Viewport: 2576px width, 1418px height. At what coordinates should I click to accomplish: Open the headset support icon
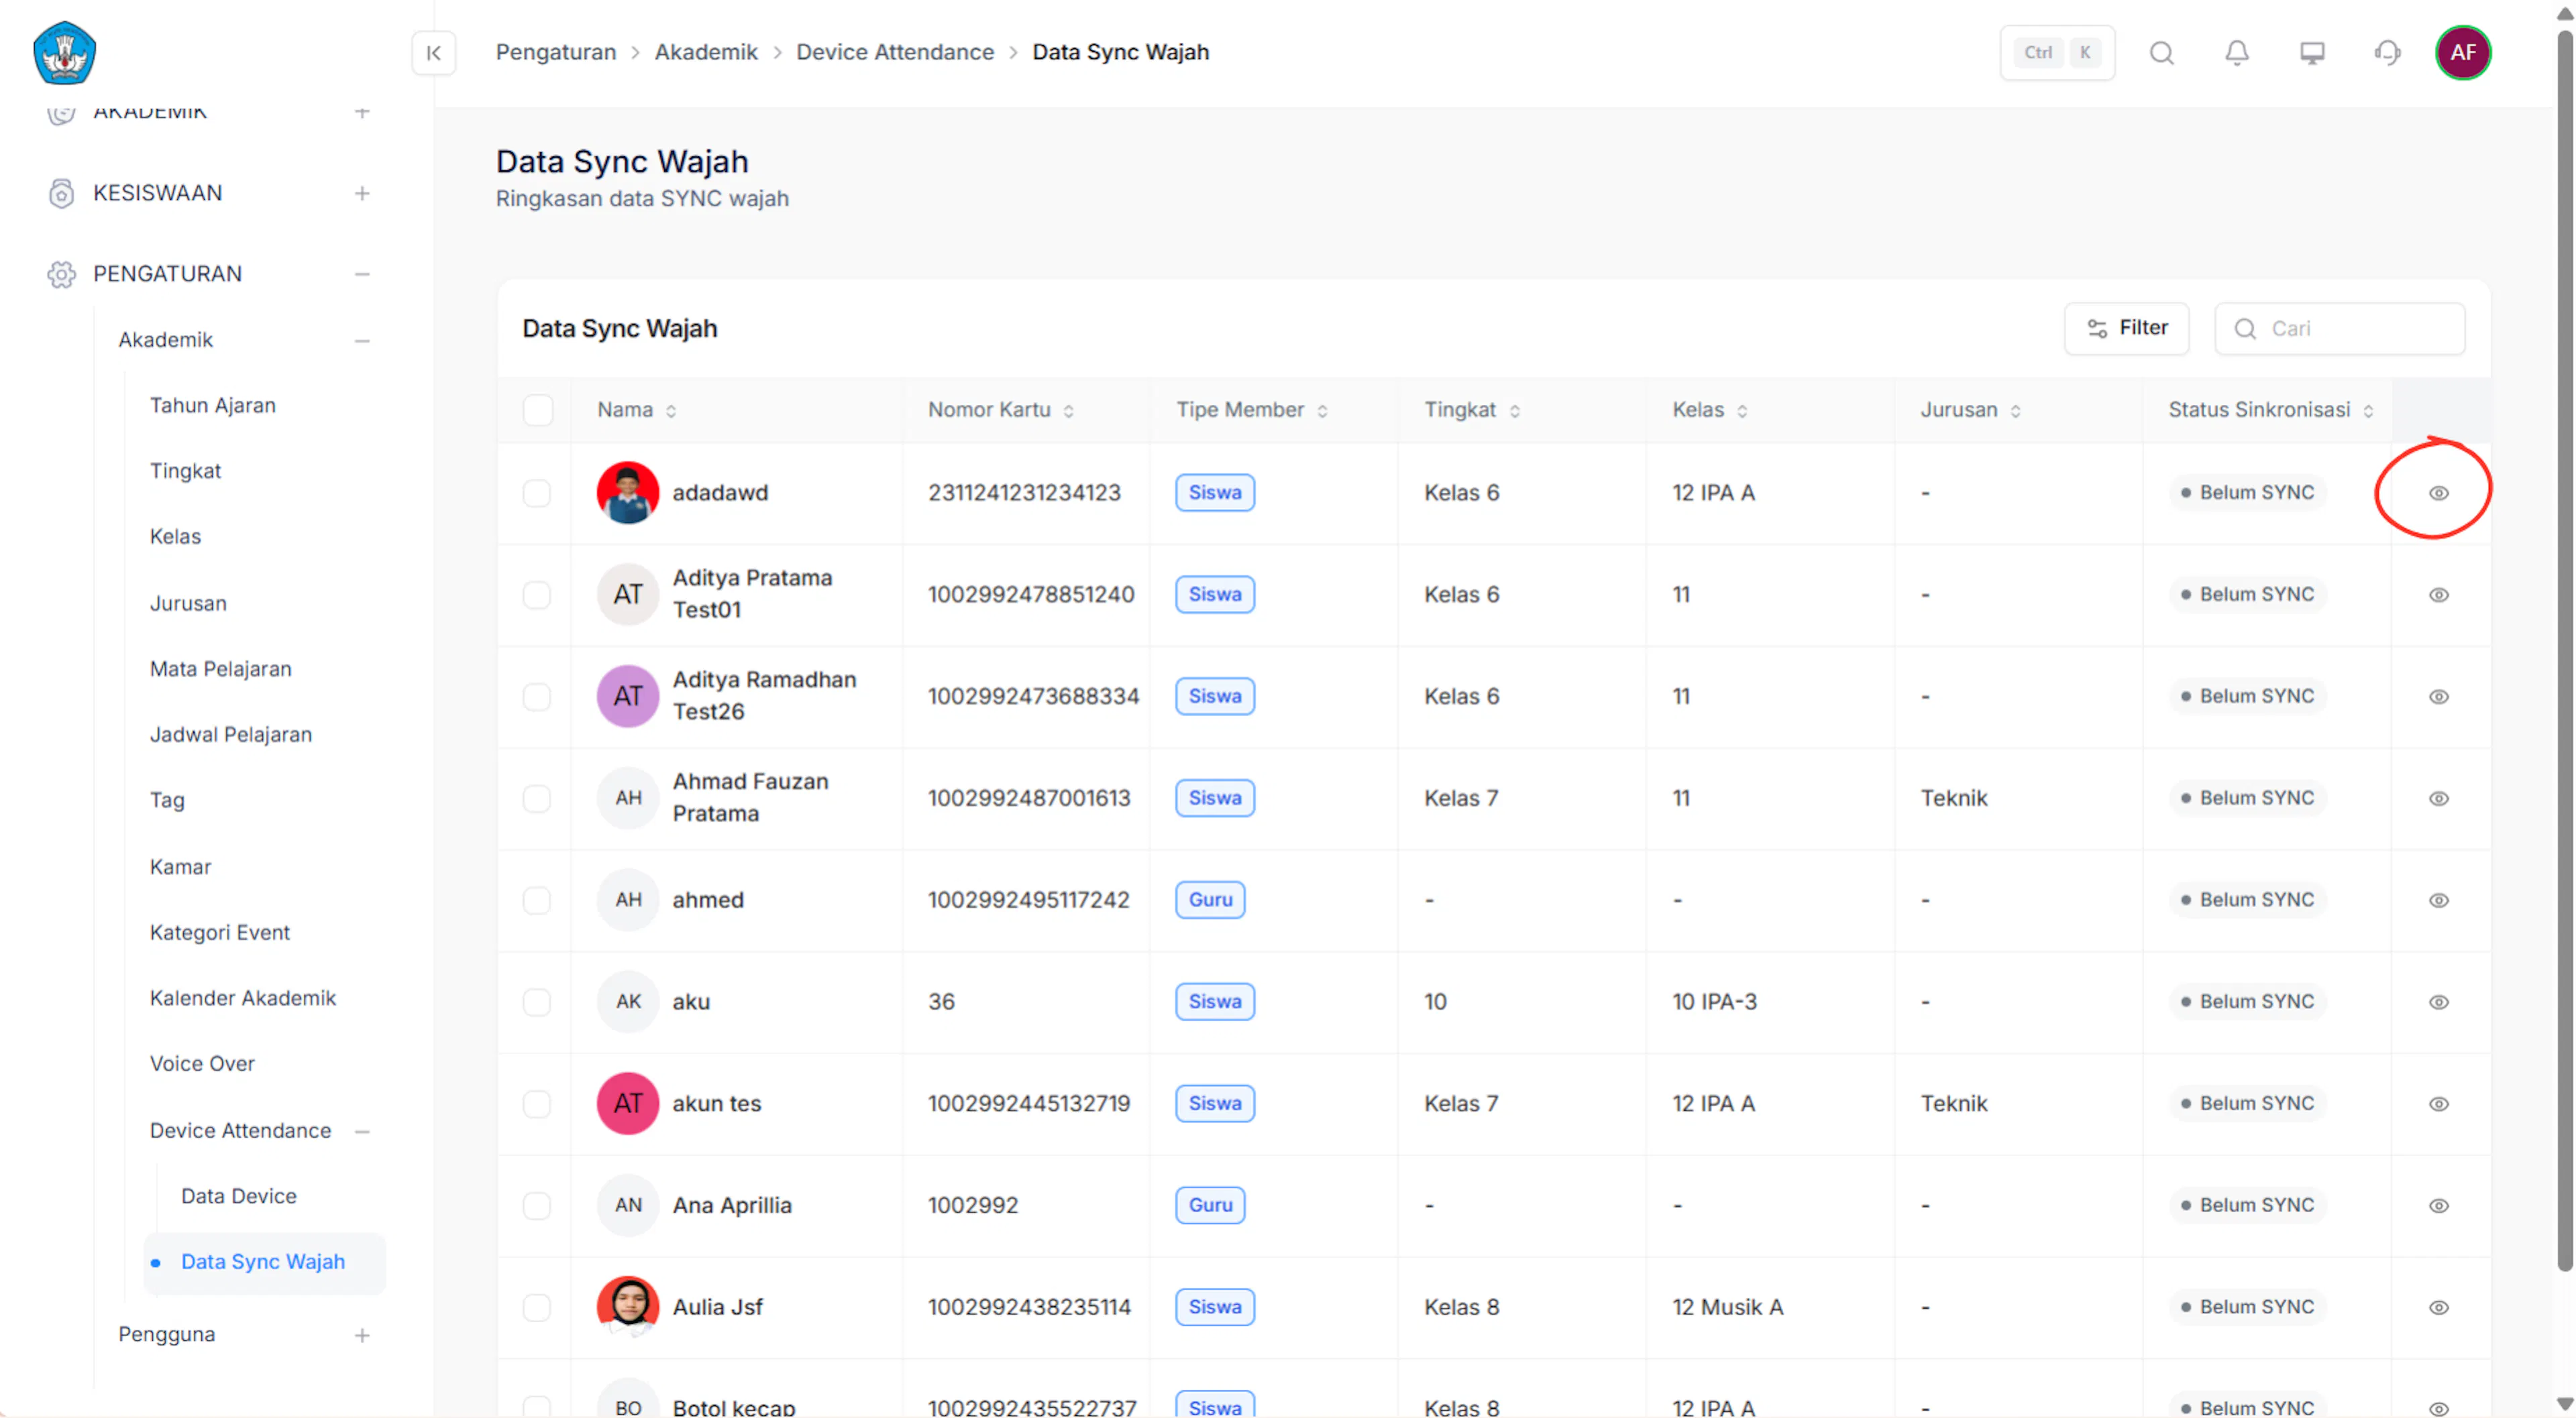[2387, 53]
